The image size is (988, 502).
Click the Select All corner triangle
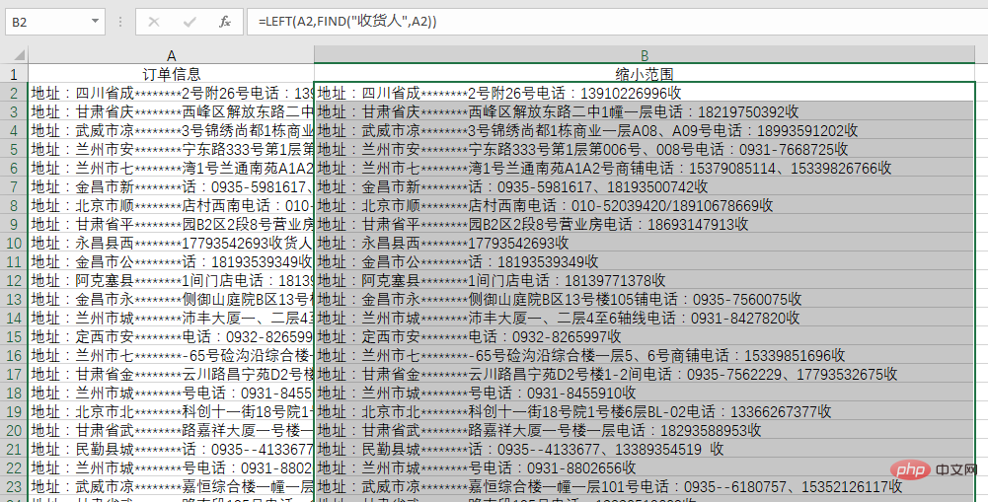coord(19,55)
